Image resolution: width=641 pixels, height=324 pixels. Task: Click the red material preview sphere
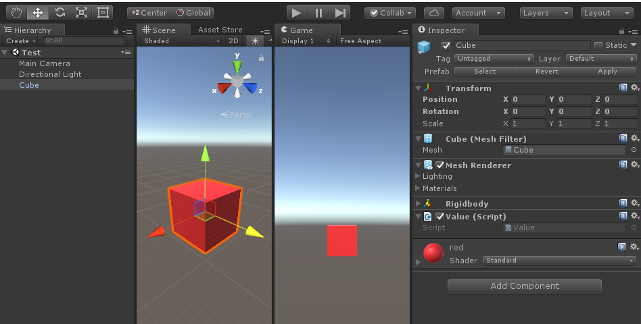coord(433,253)
